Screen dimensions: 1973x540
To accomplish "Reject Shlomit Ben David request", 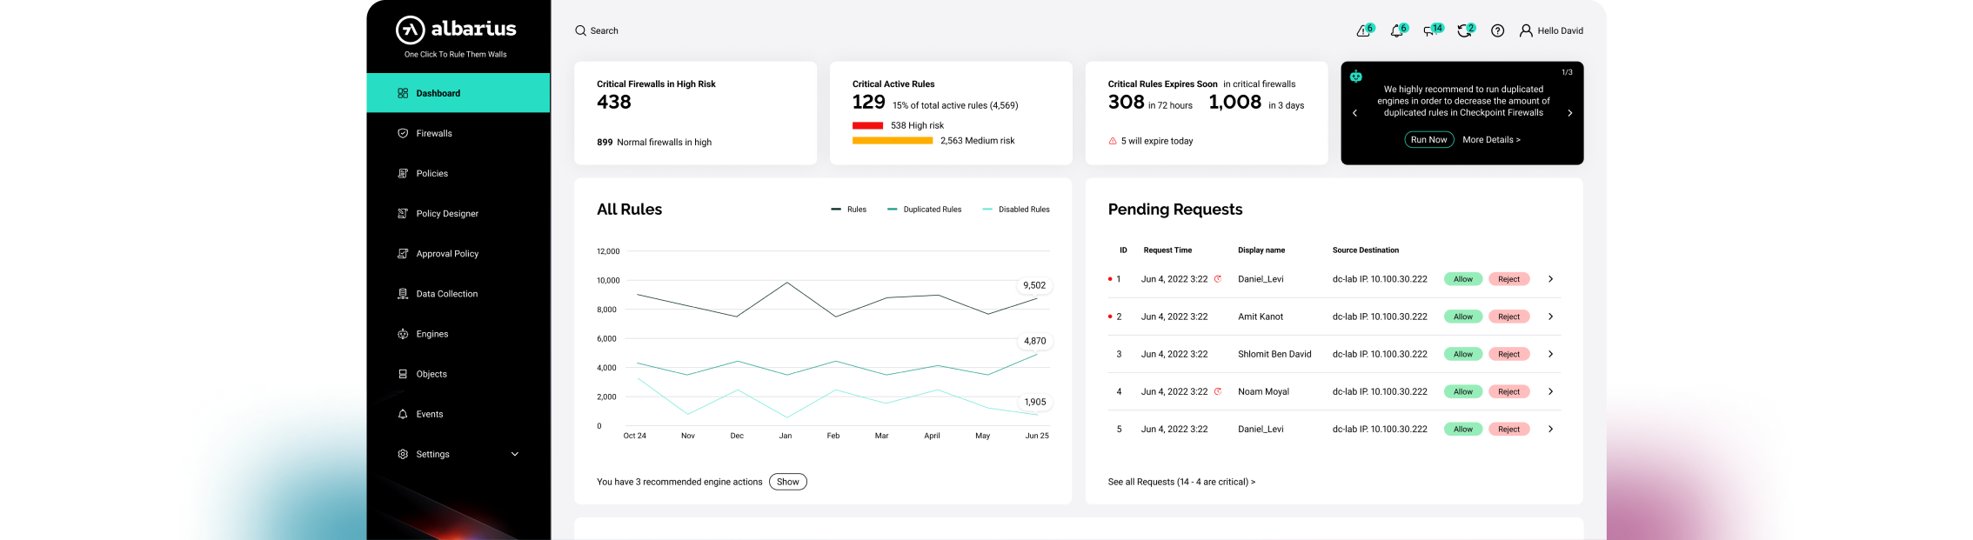I will [1508, 354].
